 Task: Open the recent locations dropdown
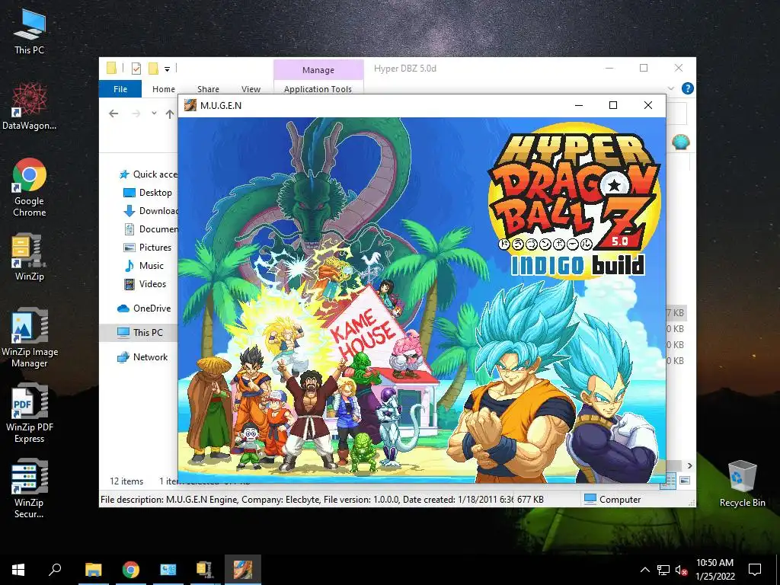154,113
